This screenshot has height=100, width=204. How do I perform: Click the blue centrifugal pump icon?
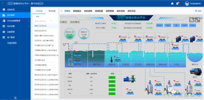tap(129, 79)
